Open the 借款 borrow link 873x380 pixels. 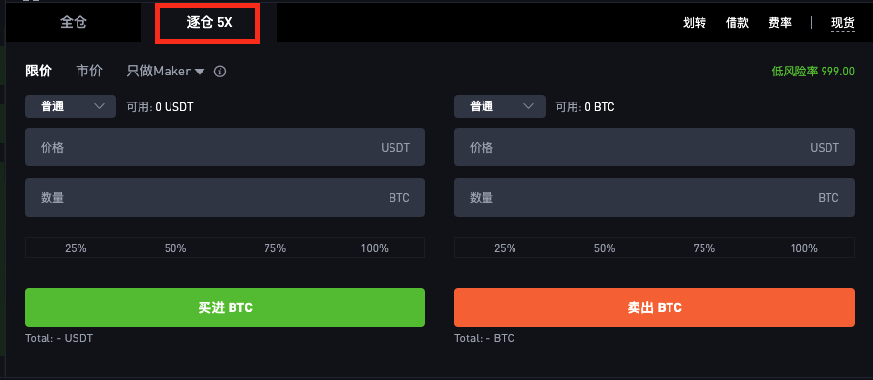[x=737, y=23]
